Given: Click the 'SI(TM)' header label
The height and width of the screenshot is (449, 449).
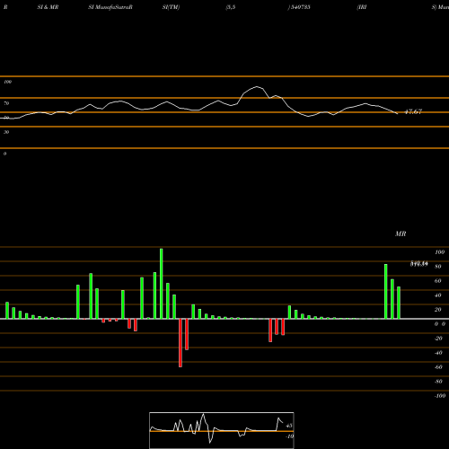Looking at the screenshot, I should pos(171,7).
